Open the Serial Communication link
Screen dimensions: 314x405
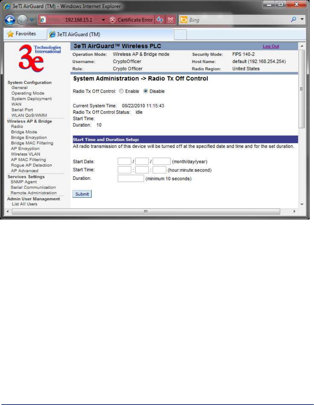pos(33,187)
